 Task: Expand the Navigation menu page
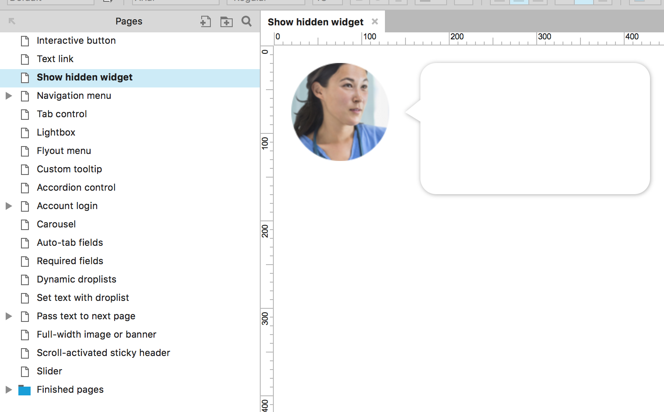click(8, 96)
